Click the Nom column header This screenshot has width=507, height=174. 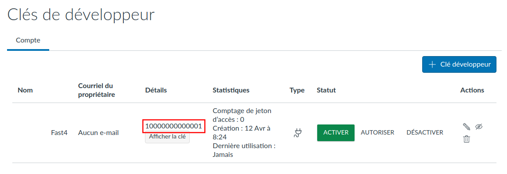click(25, 90)
